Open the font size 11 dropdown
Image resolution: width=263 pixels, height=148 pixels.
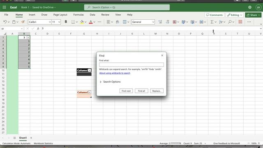point(59,22)
